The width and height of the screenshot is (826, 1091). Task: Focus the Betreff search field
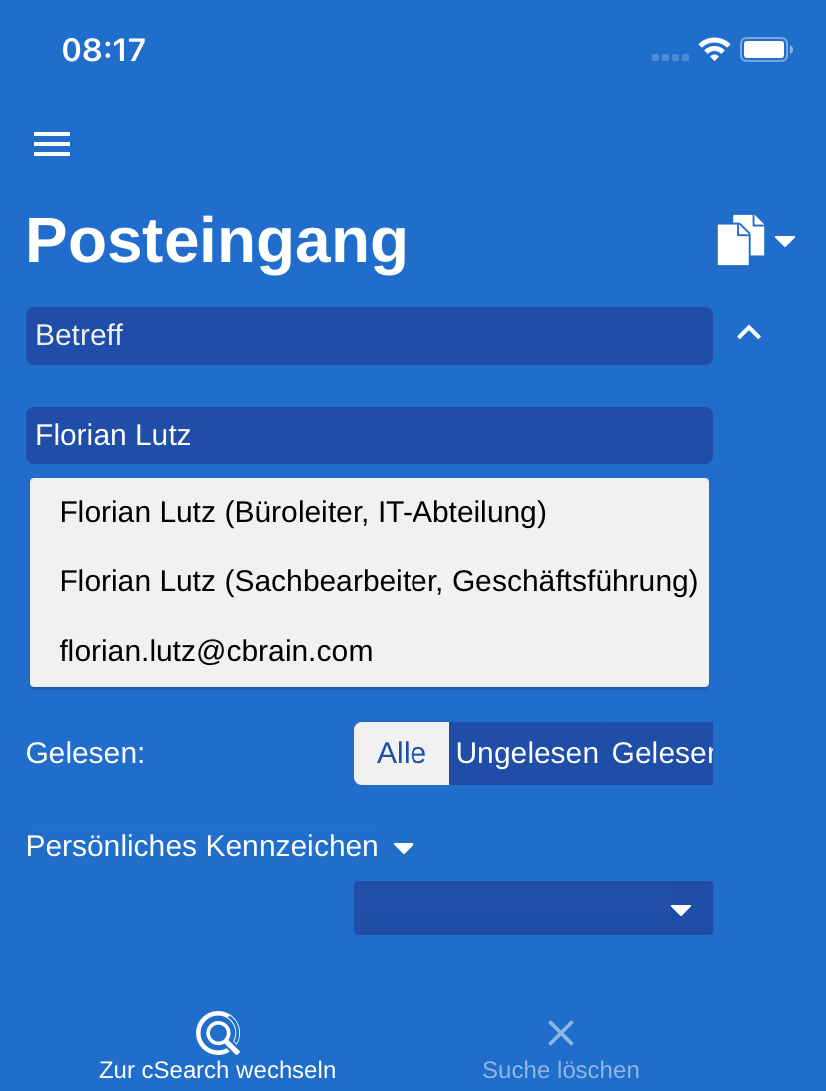tap(370, 336)
